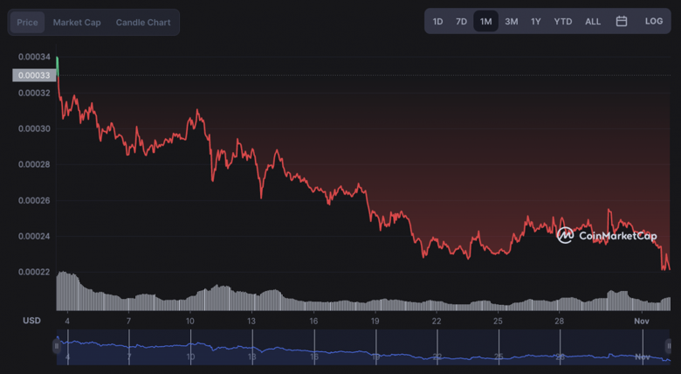Grab the left range slider handle
The width and height of the screenshot is (681, 374).
pos(57,346)
